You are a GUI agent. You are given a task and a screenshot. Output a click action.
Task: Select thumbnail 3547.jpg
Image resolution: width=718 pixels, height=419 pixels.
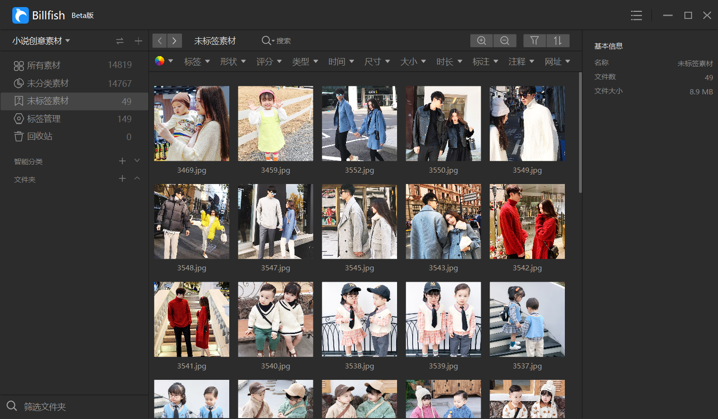click(276, 221)
